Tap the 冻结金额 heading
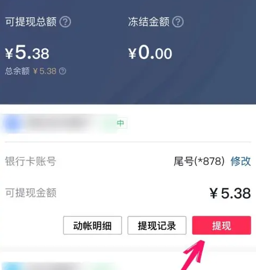 149,22
